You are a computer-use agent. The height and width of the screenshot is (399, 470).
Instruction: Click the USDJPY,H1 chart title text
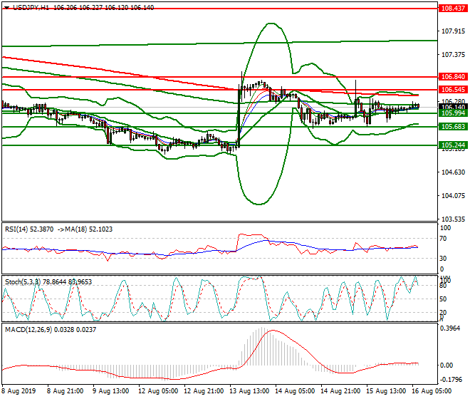pyautogui.click(x=31, y=8)
